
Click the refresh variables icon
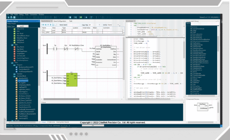click(x=53, y=25)
